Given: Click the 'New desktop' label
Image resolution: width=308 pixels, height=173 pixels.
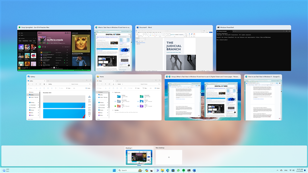Looking at the screenshot, I should click(x=160, y=148).
